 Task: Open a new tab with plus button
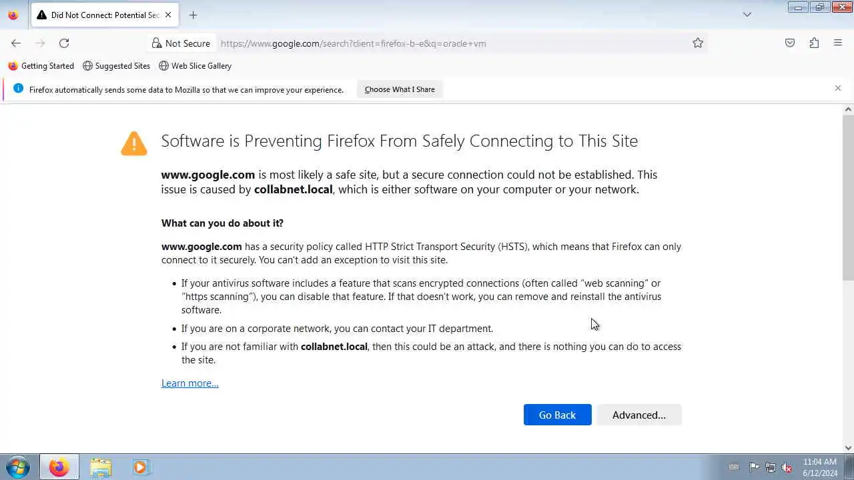click(x=193, y=15)
